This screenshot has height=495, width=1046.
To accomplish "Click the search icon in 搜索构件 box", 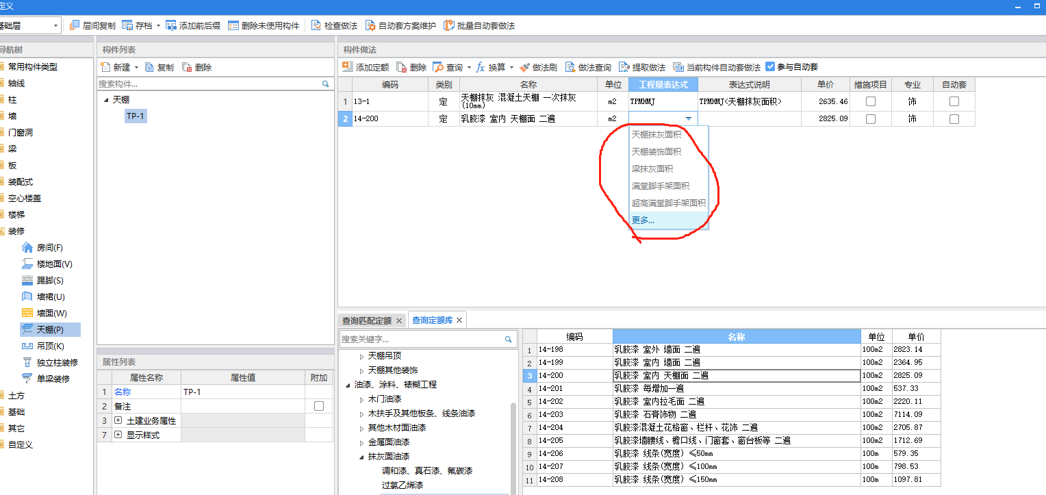I will pos(326,84).
